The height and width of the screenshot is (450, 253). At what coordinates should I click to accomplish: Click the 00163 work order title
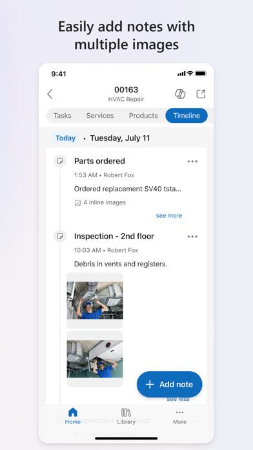coord(126,90)
